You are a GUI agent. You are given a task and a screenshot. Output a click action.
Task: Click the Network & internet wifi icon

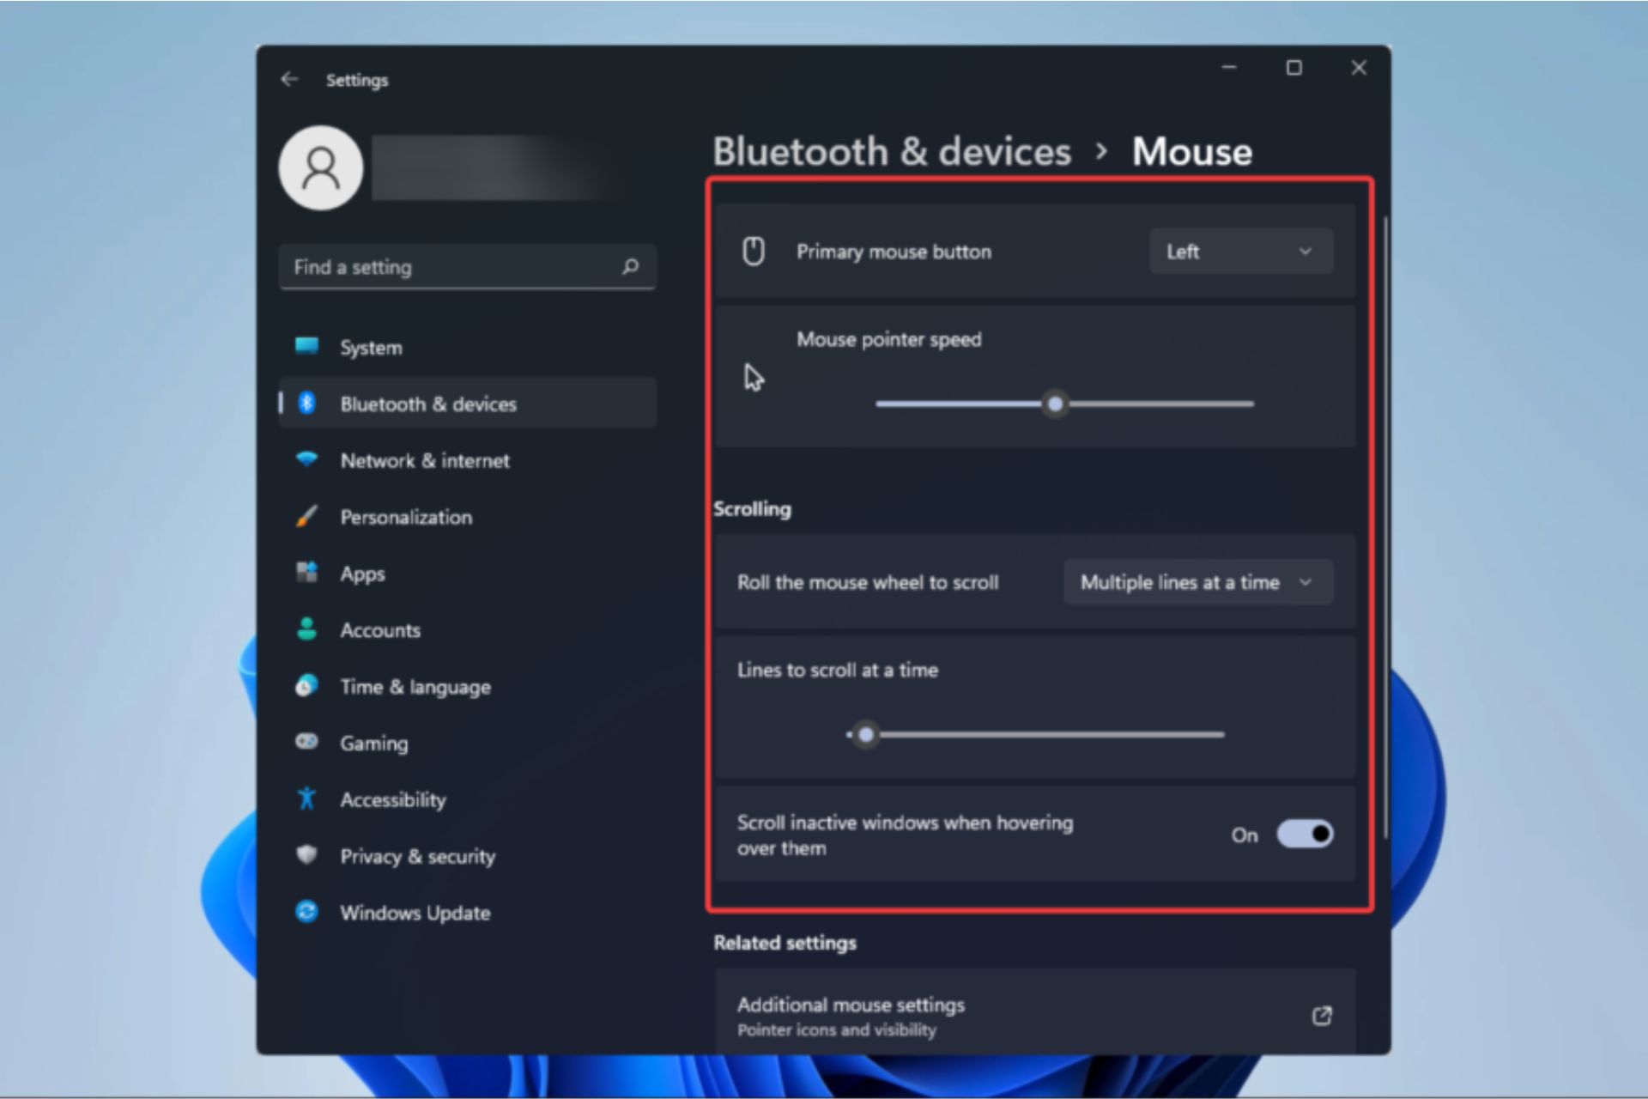[x=306, y=459]
